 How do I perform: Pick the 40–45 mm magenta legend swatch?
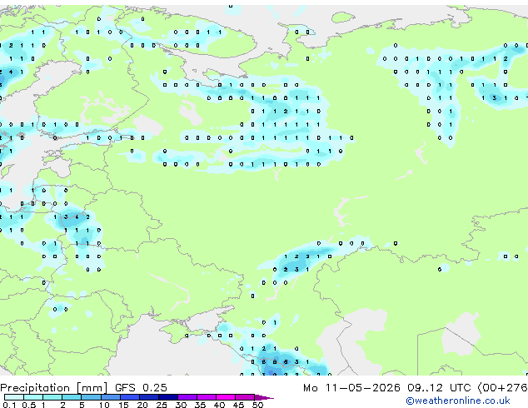pos(226,397)
